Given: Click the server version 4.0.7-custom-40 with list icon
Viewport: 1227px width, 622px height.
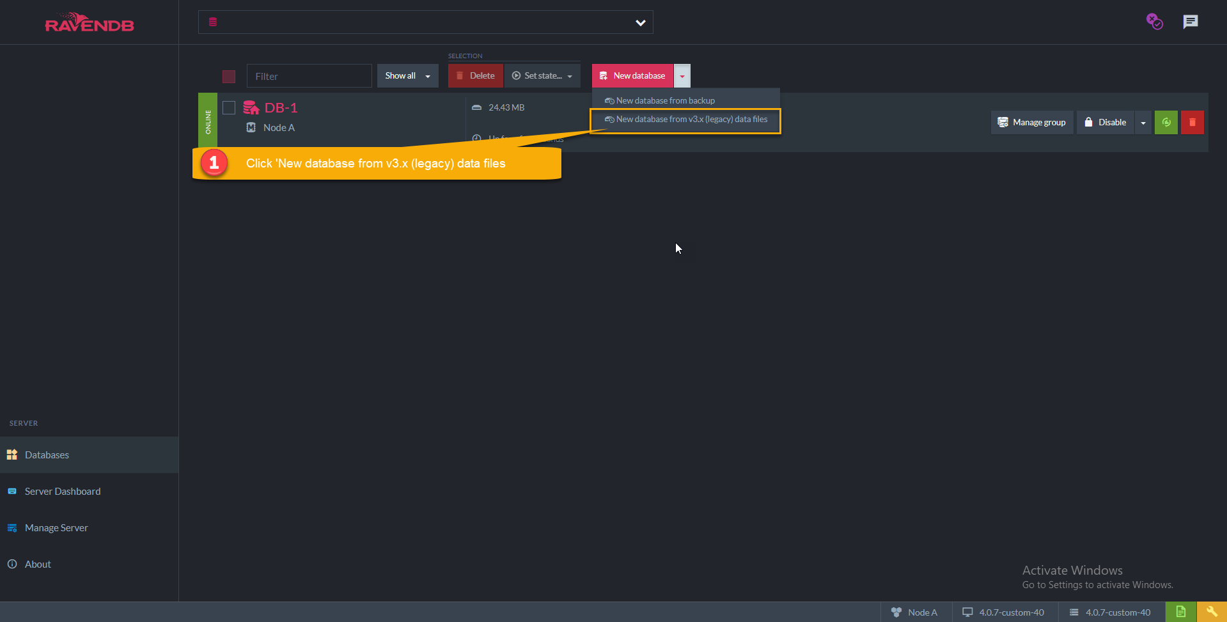Looking at the screenshot, I should [1111, 612].
